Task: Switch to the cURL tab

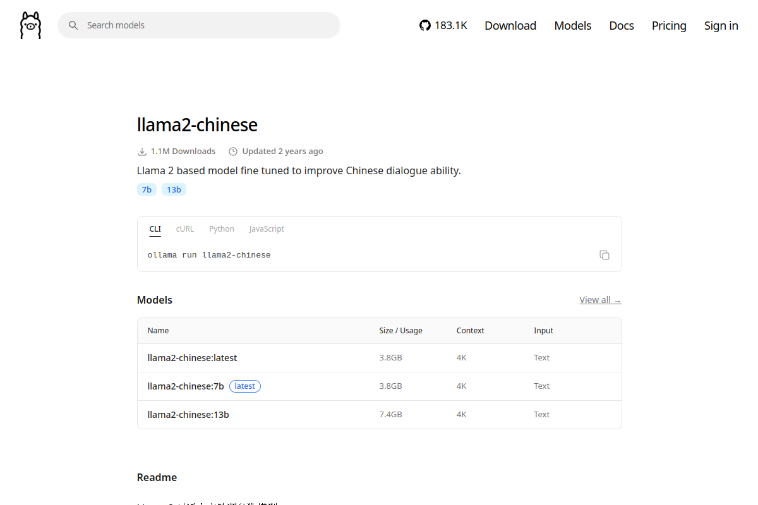Action: [x=185, y=229]
